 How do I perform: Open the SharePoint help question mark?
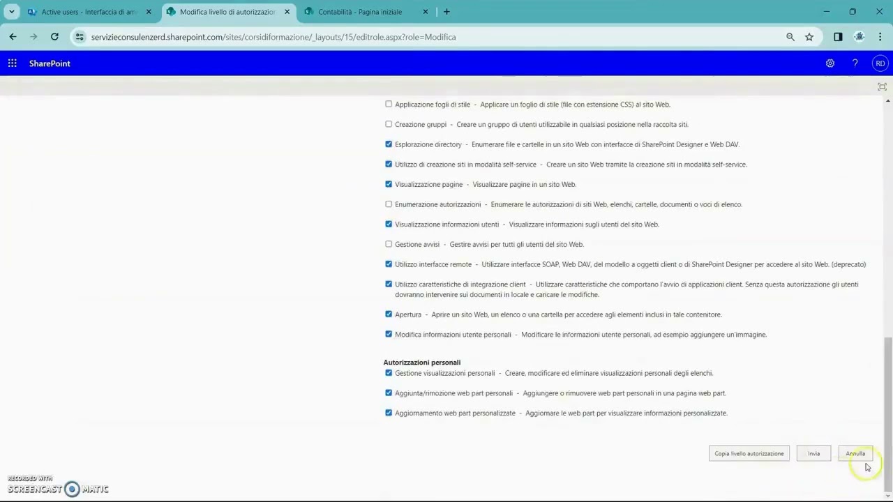855,63
